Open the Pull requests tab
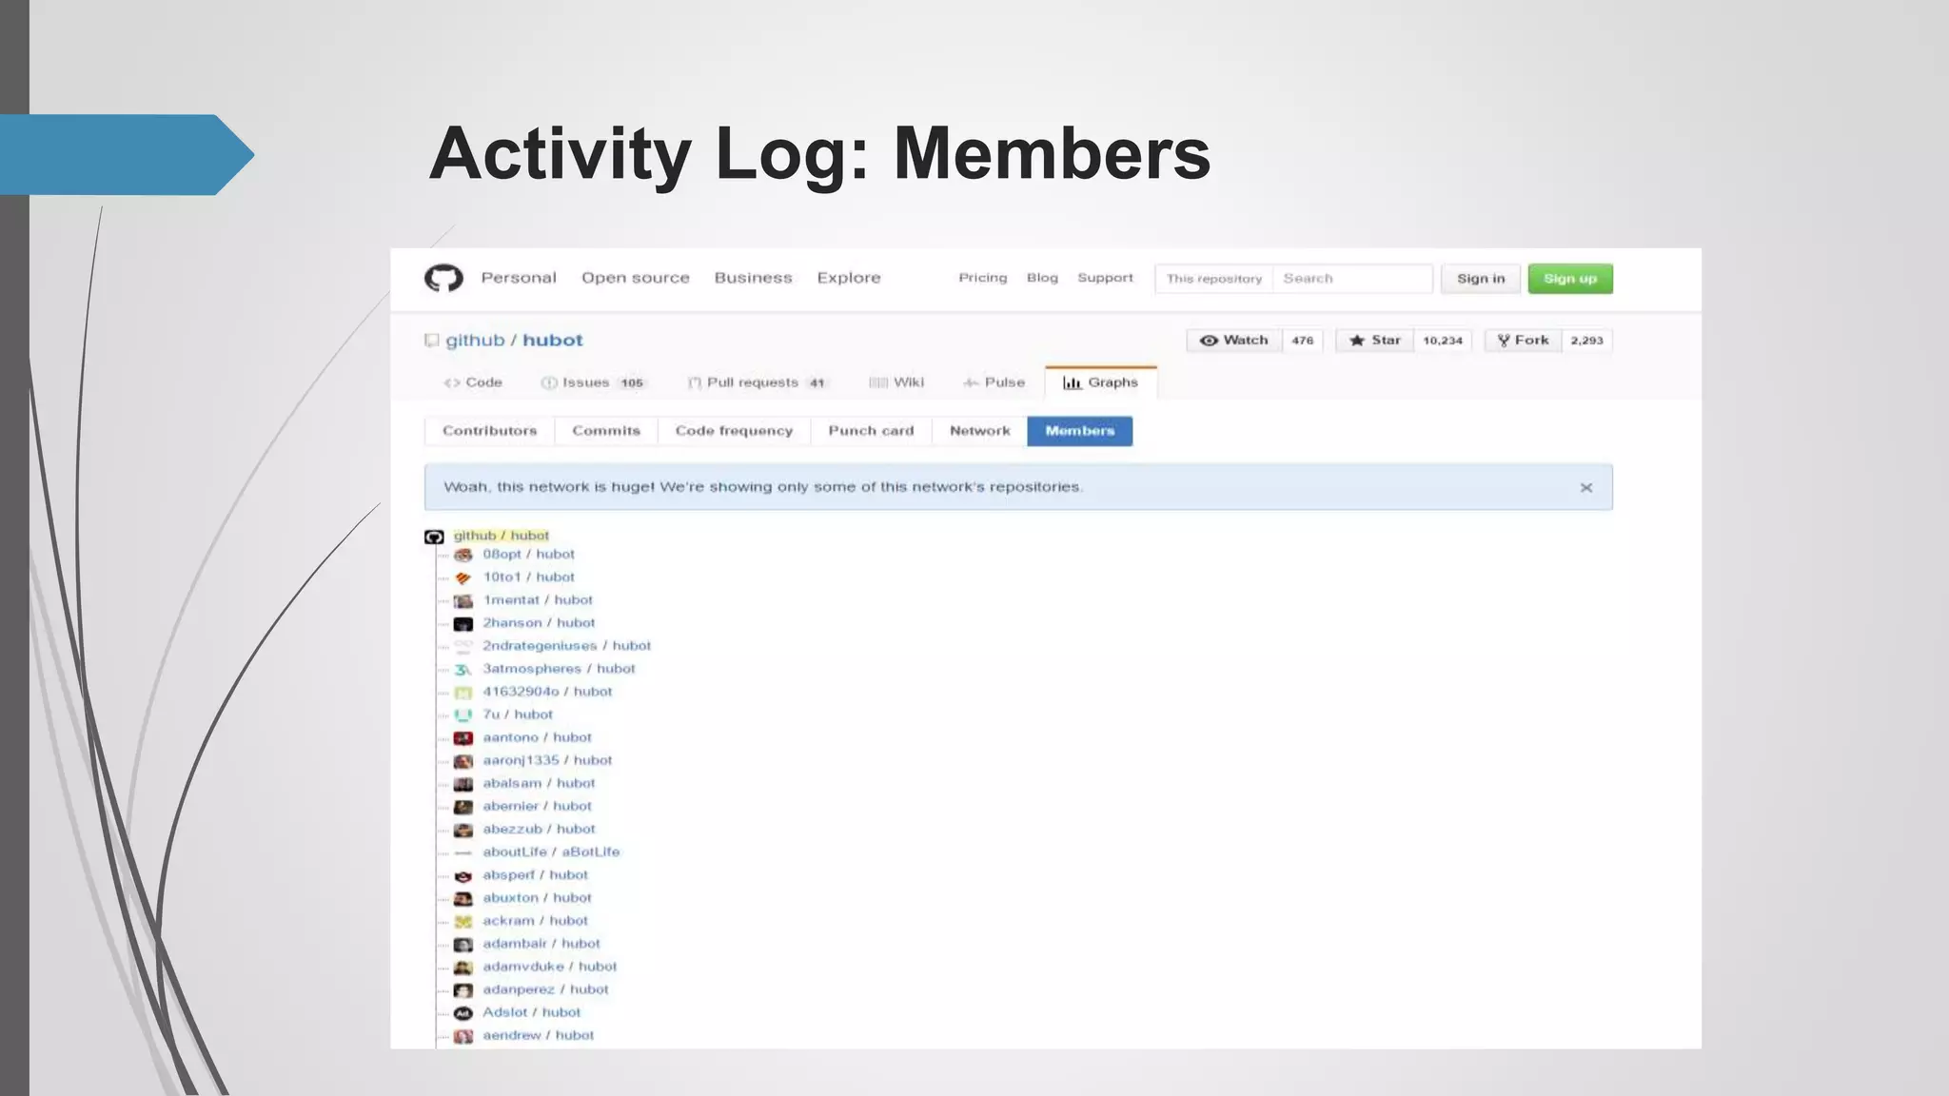The height and width of the screenshot is (1096, 1949). pos(757,382)
